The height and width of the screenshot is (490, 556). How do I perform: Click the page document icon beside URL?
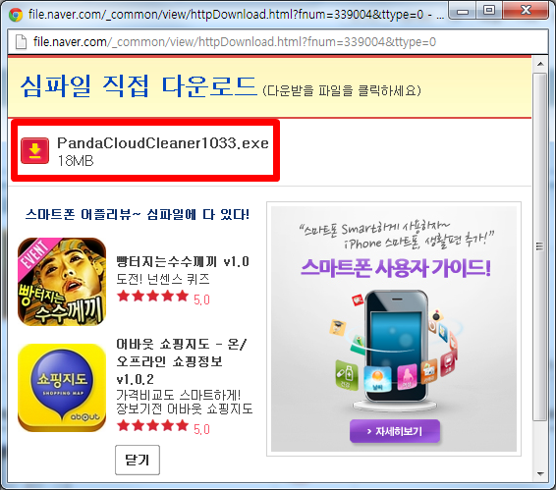[x=22, y=42]
